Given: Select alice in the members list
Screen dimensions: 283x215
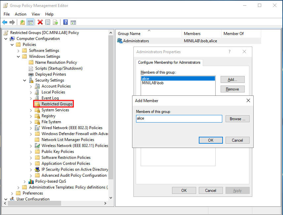Looking at the screenshot, I should 178,79.
